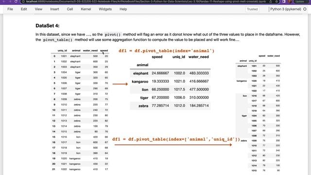Viewport: 311px width, 175px height.
Task: Open the Help menu
Action: coord(123,9)
